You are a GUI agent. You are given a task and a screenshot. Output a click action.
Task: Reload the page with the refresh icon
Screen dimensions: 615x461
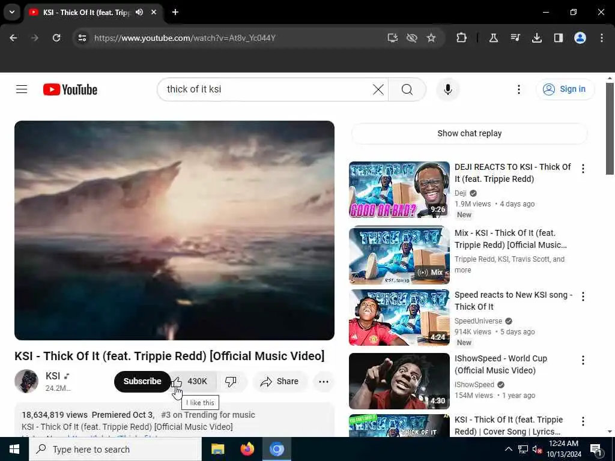(x=56, y=38)
